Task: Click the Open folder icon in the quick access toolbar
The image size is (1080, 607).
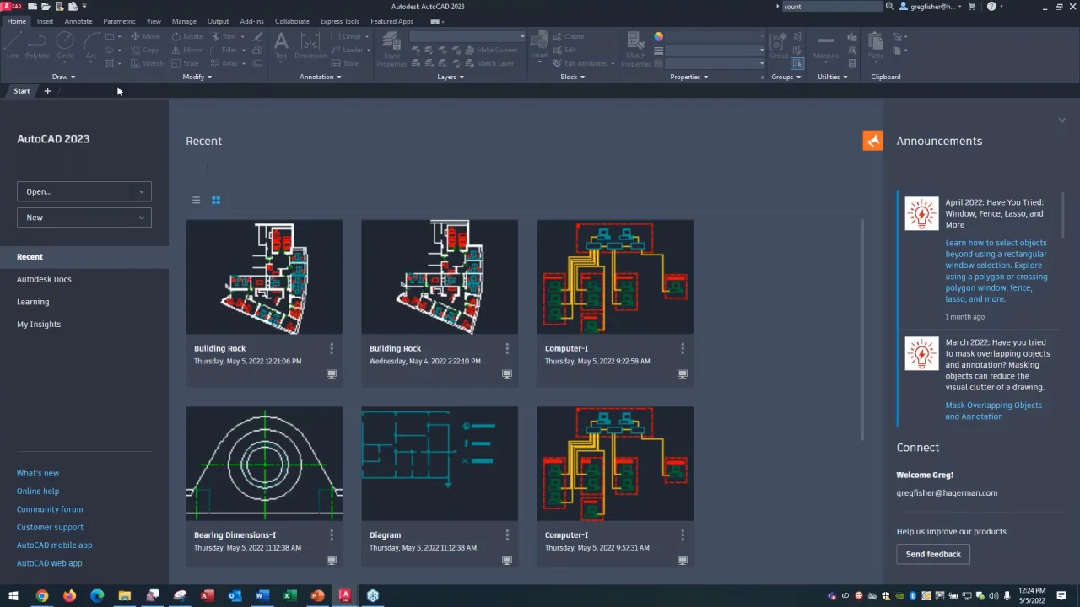Action: coord(45,6)
